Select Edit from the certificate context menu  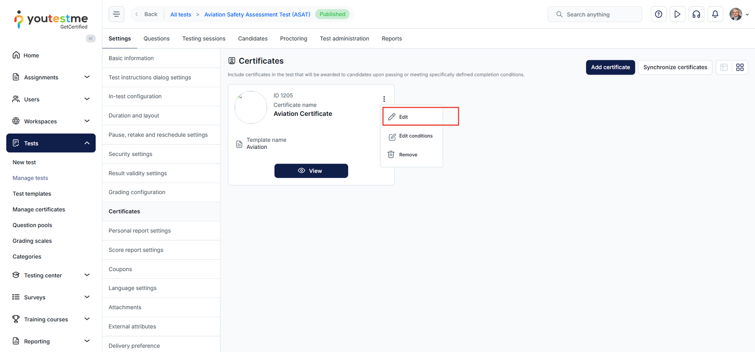(x=403, y=117)
